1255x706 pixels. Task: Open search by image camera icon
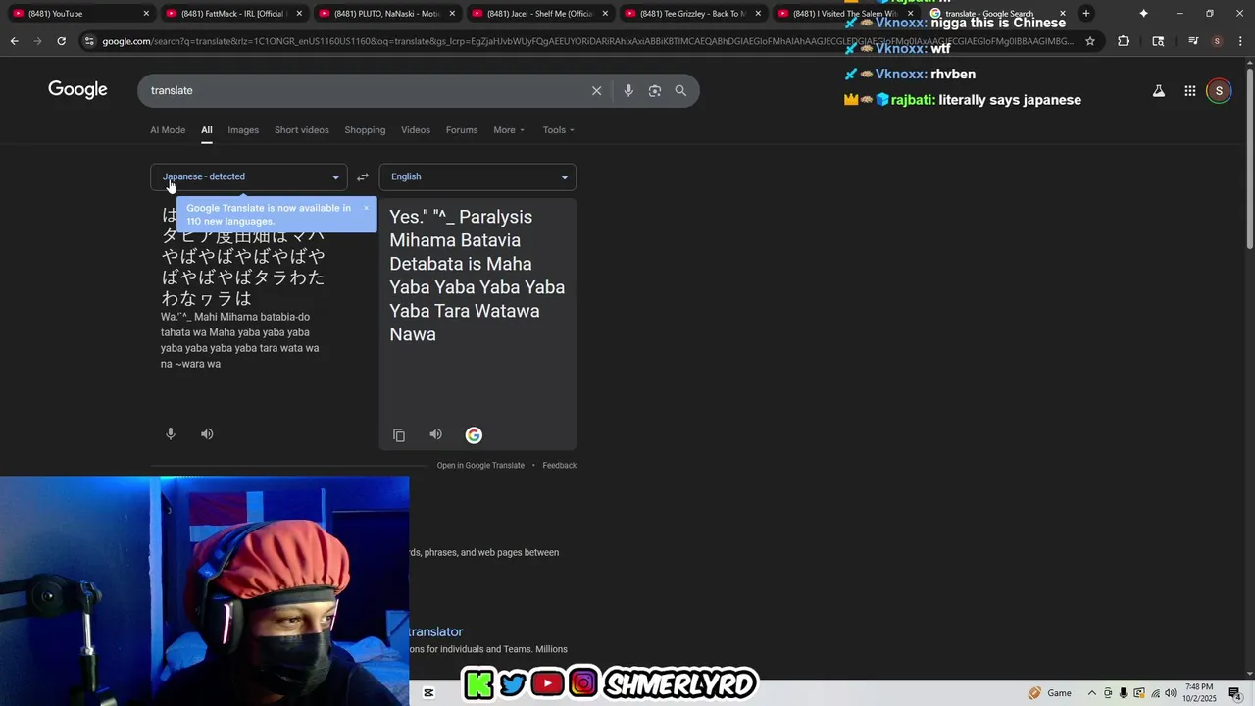(655, 90)
